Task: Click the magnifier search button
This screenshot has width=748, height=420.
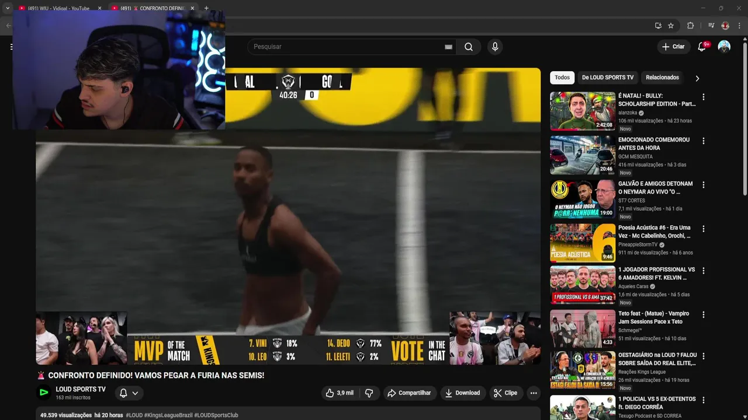Action: pyautogui.click(x=469, y=47)
